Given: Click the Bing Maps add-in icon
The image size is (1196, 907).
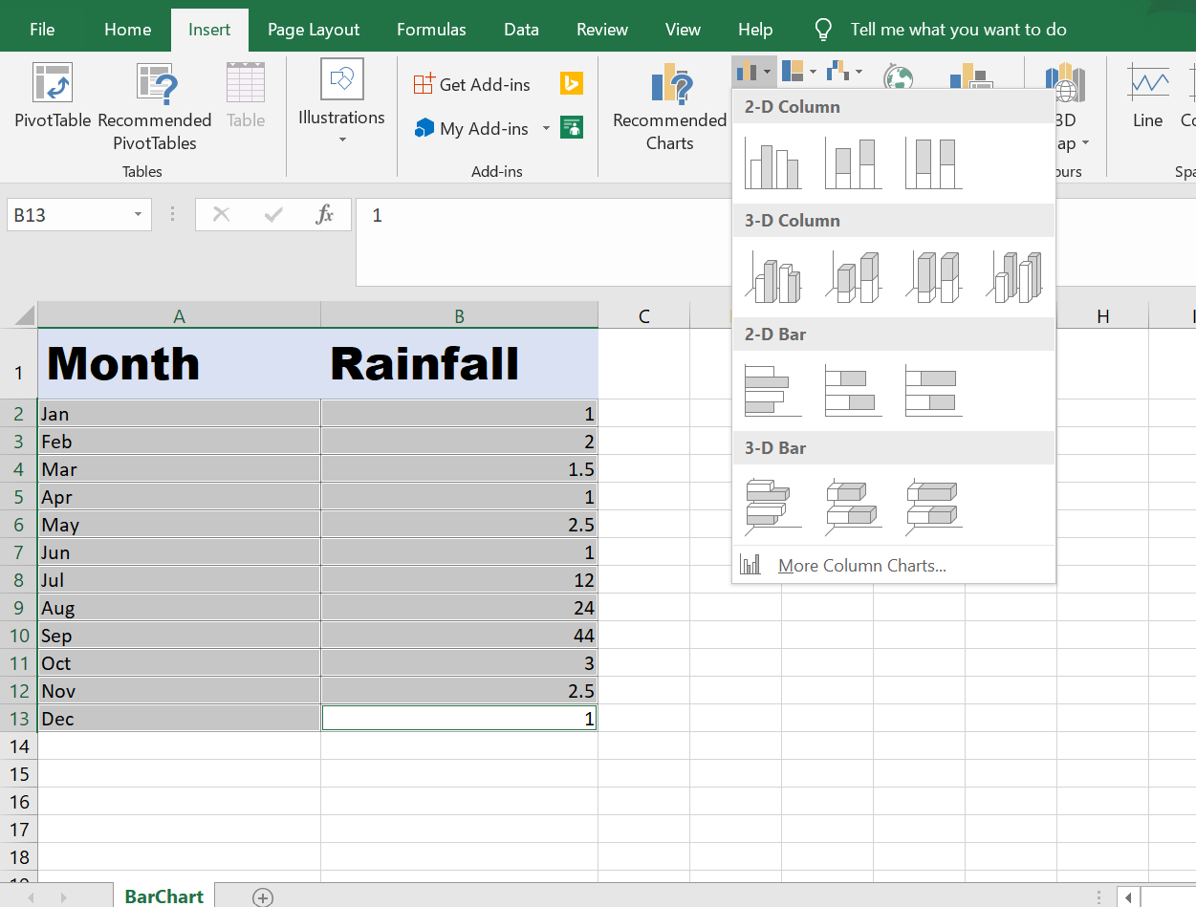Looking at the screenshot, I should [572, 84].
